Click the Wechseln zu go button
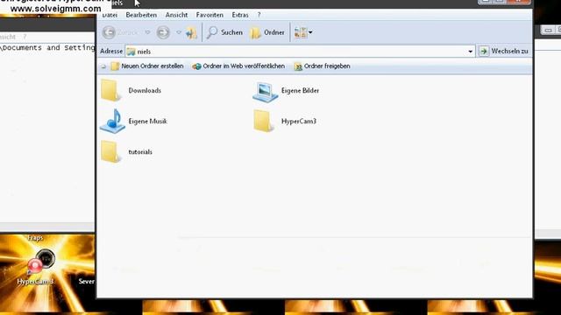 pyautogui.click(x=504, y=51)
